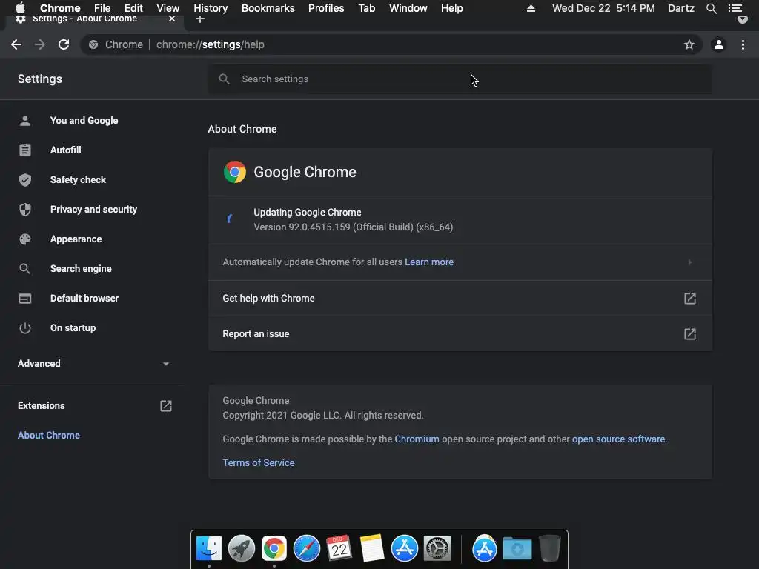Viewport: 759px width, 569px height.
Task: Click the external-link icon beside Report an issue
Action: (x=690, y=334)
